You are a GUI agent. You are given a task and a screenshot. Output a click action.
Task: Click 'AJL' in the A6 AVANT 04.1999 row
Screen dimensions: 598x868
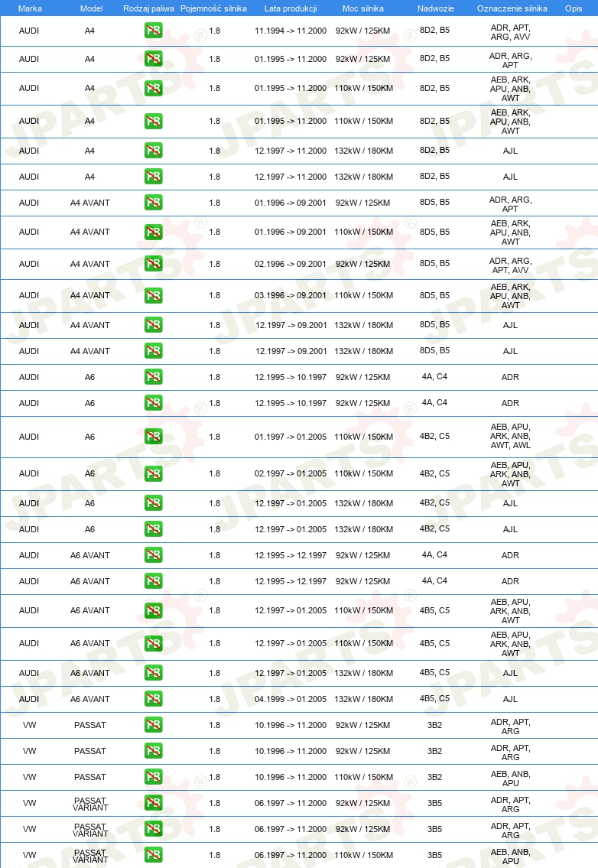511,699
